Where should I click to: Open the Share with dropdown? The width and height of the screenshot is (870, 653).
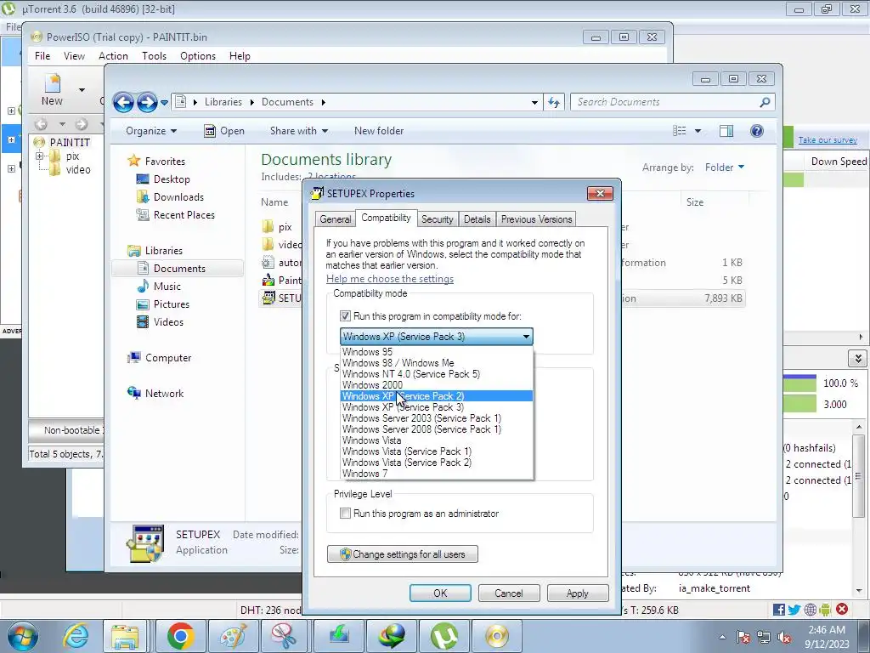[298, 131]
